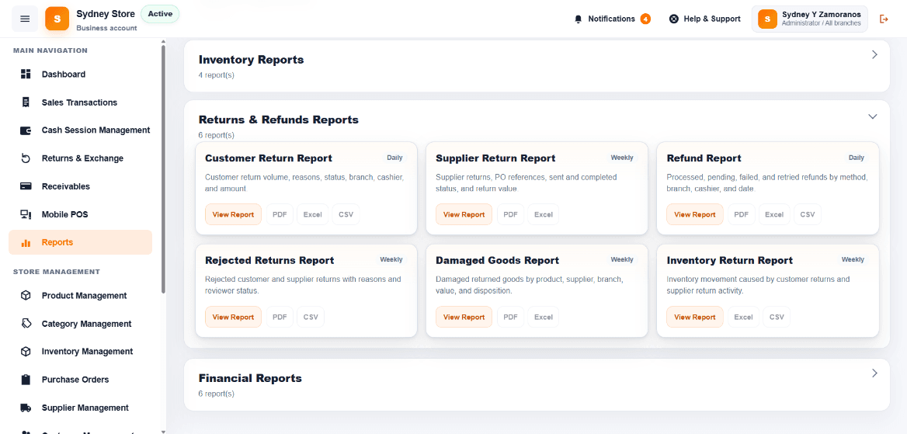
Task: View the Inventory Return Report
Action: coord(695,317)
